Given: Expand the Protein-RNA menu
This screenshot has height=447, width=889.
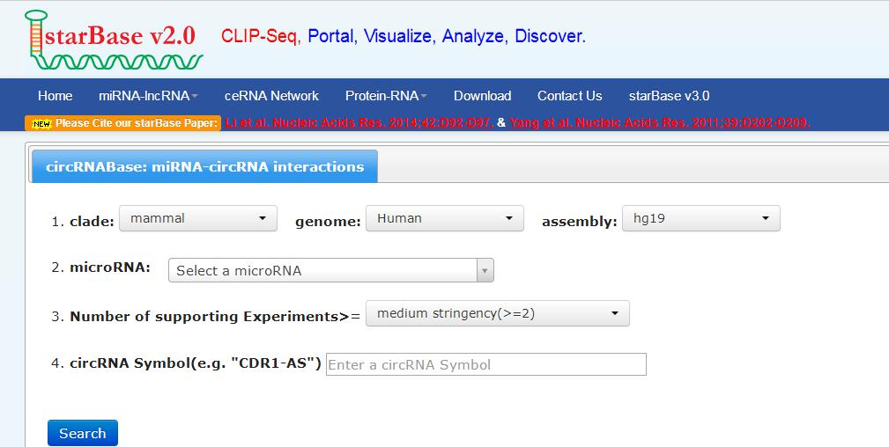Looking at the screenshot, I should (385, 96).
